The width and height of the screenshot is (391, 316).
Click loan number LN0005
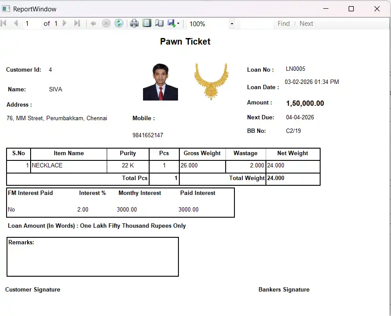pos(296,69)
